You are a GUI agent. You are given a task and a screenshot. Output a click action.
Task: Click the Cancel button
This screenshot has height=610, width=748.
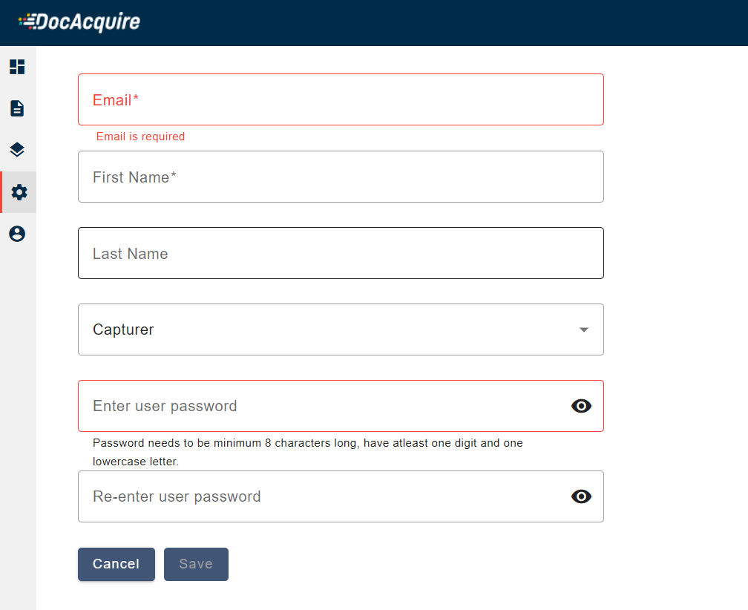[116, 564]
